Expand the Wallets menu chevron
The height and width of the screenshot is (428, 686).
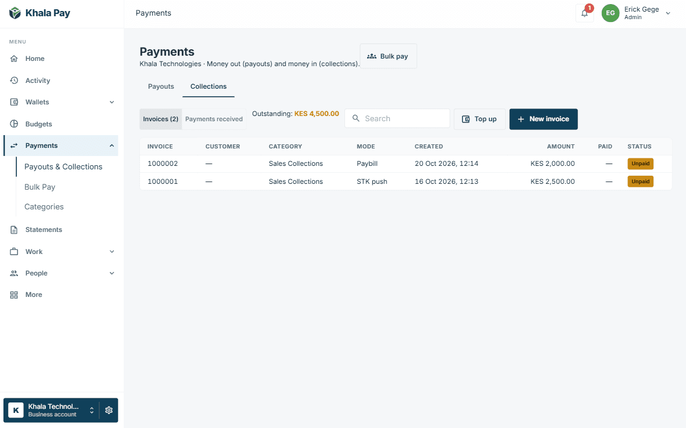click(112, 102)
